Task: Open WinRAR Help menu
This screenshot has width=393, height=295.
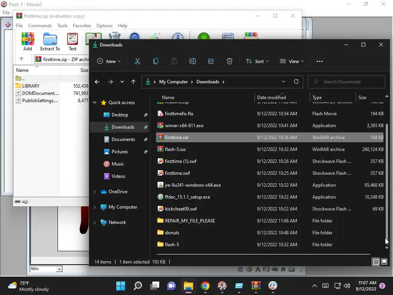Action: click(x=122, y=26)
